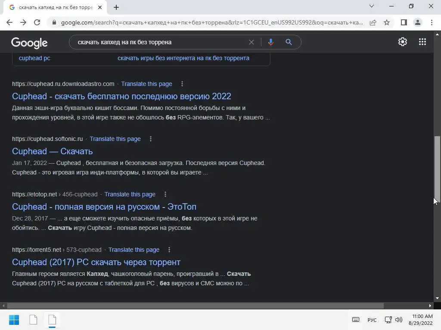Open options menu for softonic result

(x=150, y=139)
